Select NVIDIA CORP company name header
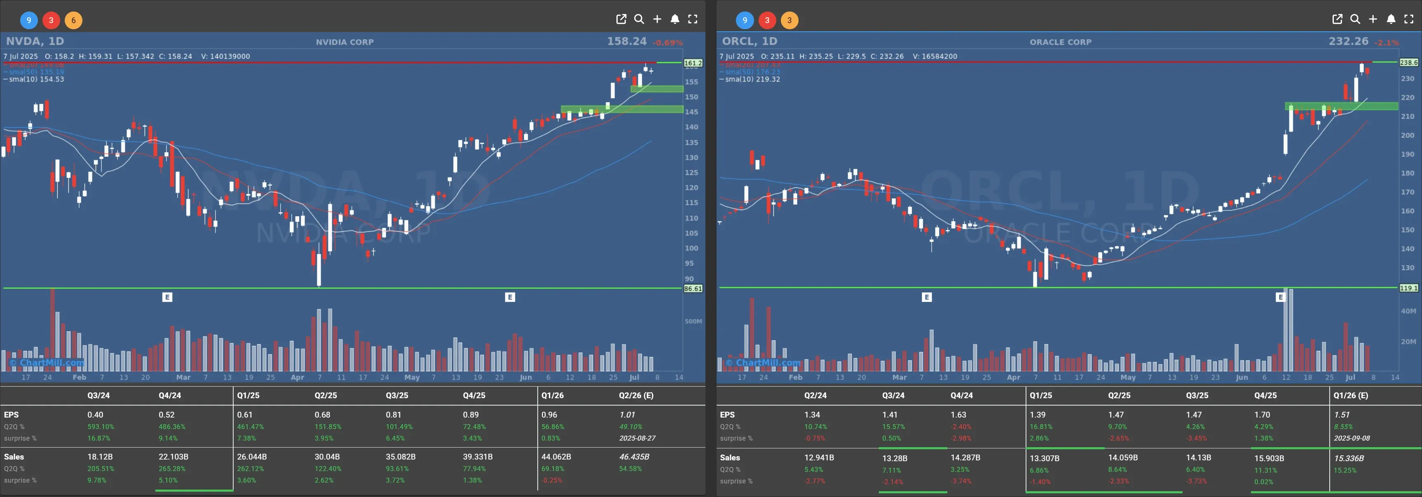This screenshot has height=497, width=1422. coord(345,42)
